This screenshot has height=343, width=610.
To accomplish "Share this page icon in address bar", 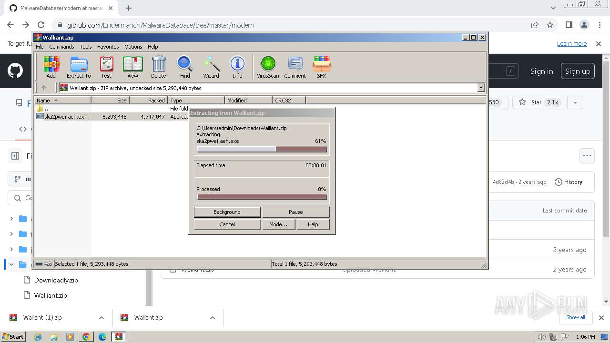I will (x=535, y=25).
